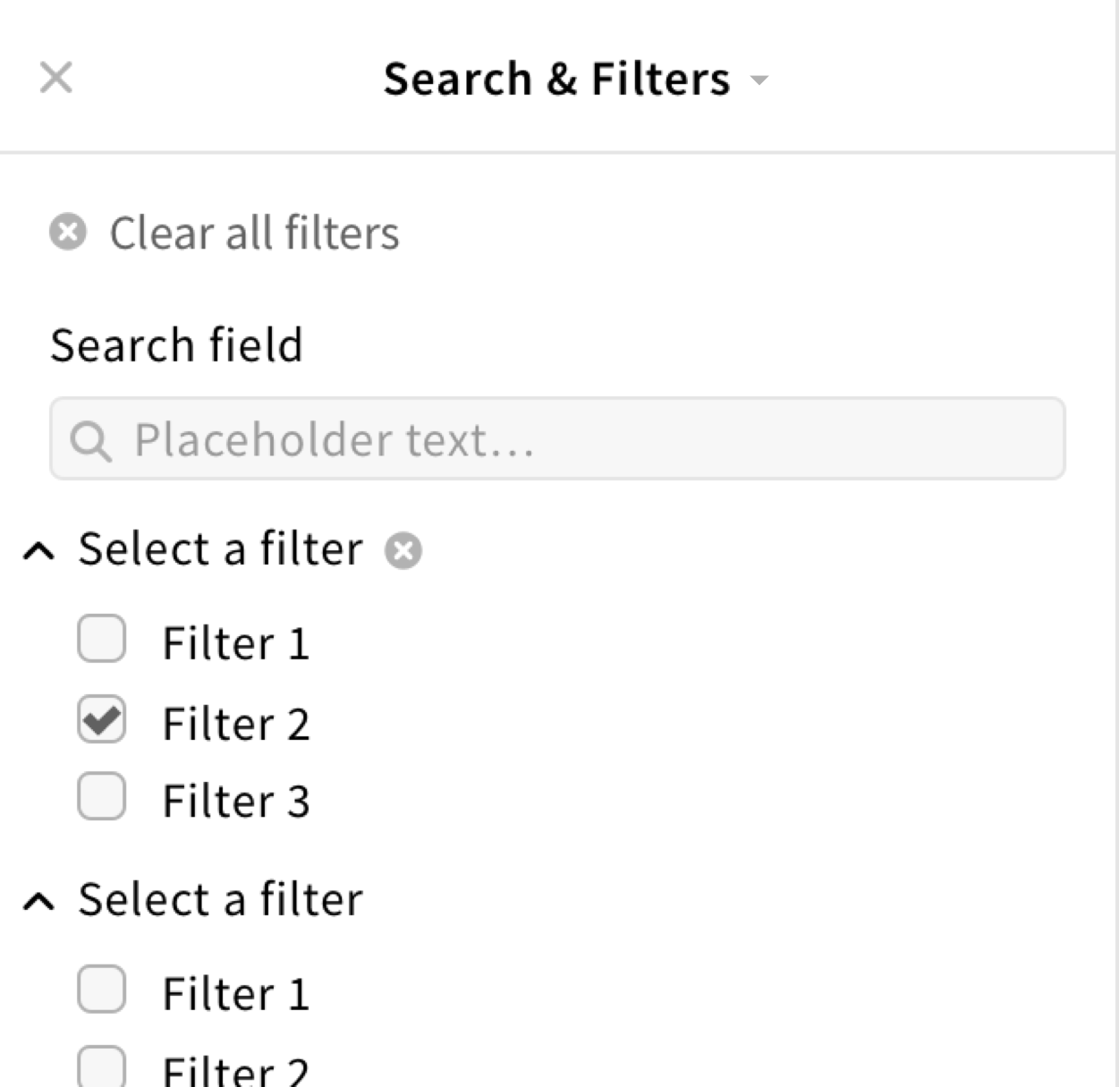Enable the Filter 3 checkbox
The width and height of the screenshot is (1119, 1087).
click(101, 797)
